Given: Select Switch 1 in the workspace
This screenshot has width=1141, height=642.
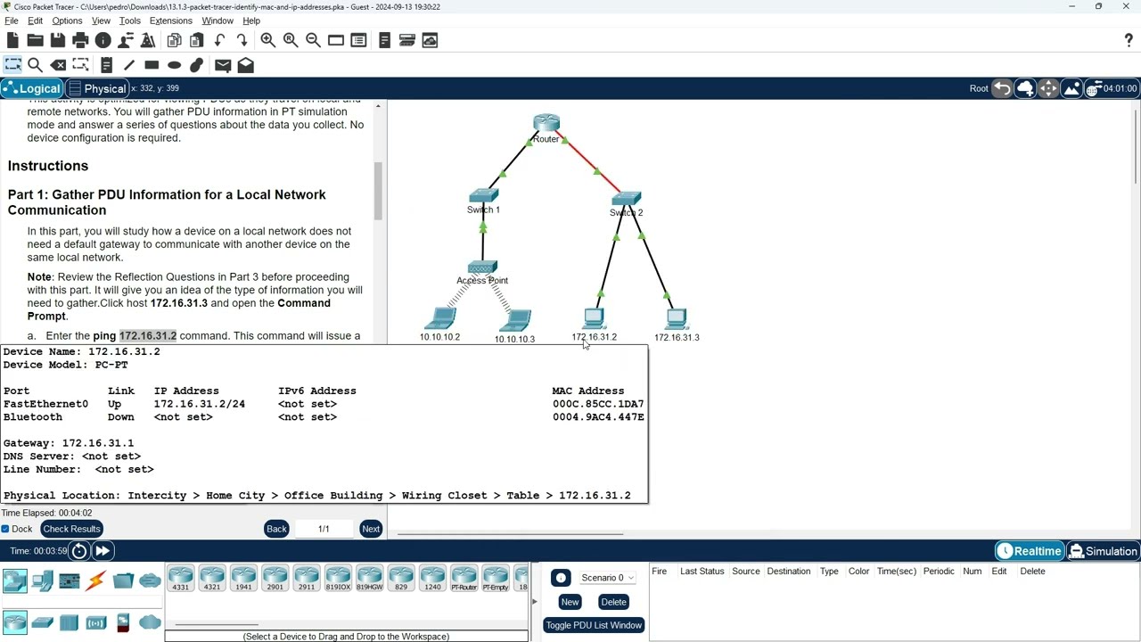Looking at the screenshot, I should coord(483,195).
